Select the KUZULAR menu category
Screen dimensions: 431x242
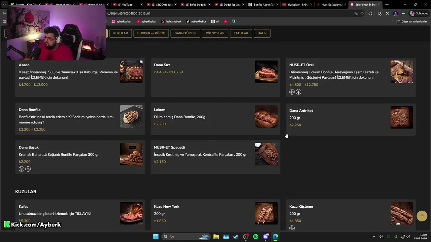(121, 33)
